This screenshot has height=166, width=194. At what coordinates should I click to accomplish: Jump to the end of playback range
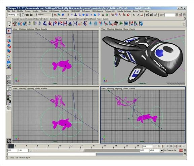coord(184,146)
